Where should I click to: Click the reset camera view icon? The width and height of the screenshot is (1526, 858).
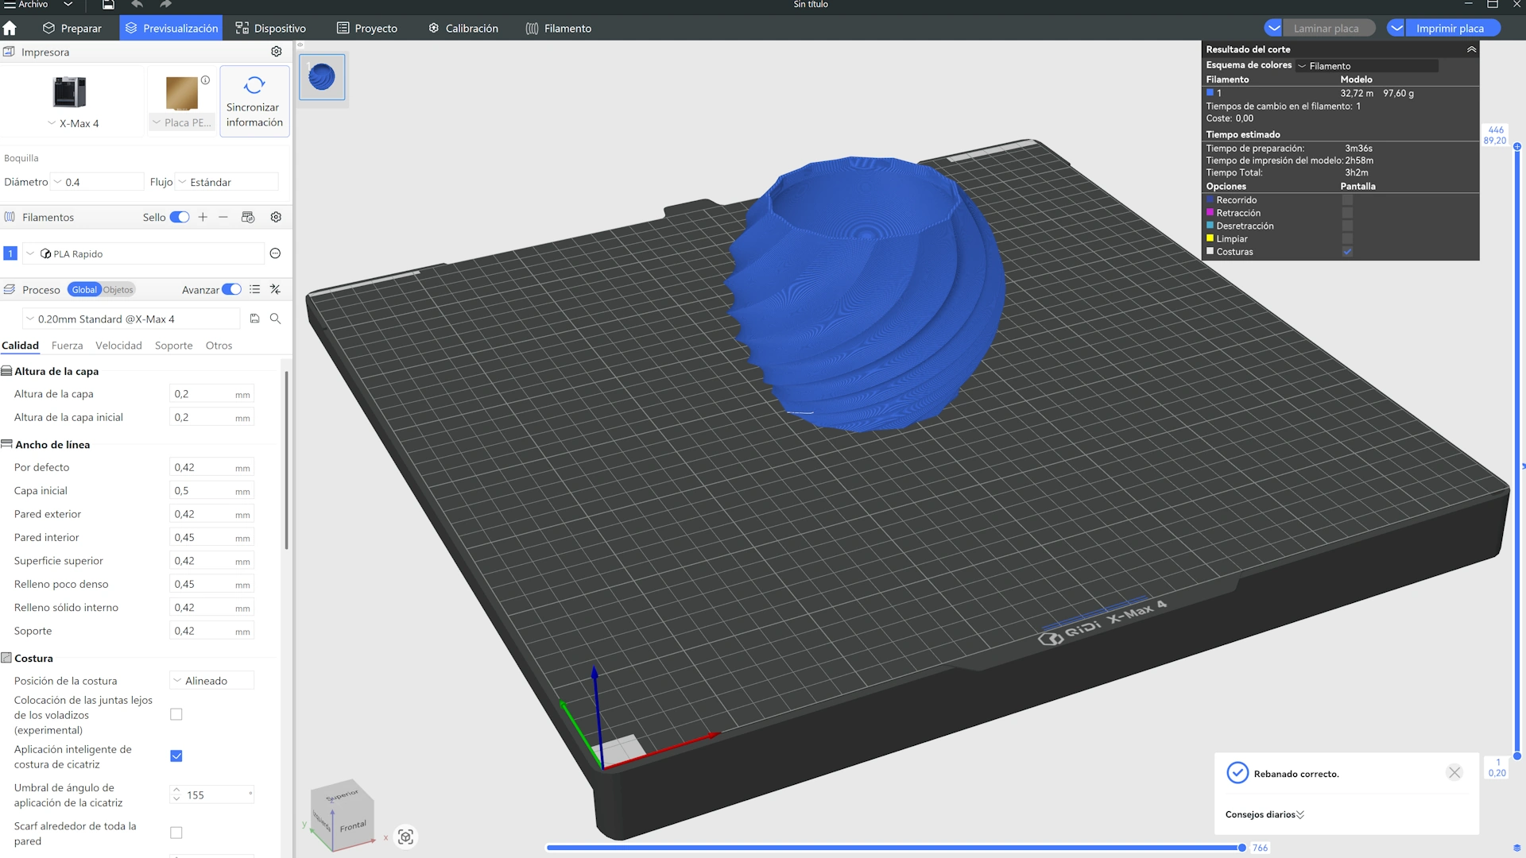(405, 837)
